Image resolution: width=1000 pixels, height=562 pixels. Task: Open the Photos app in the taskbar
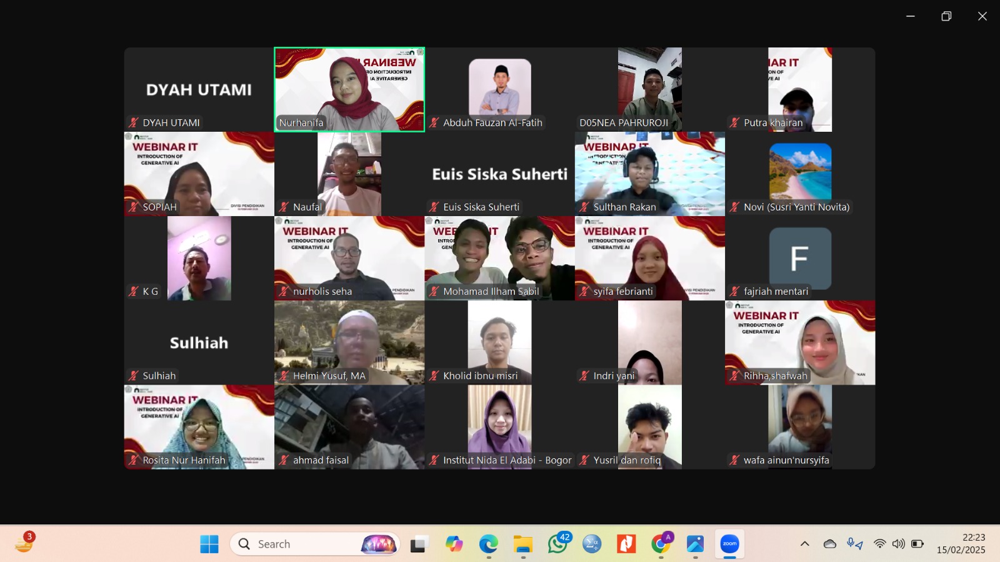[695, 544]
